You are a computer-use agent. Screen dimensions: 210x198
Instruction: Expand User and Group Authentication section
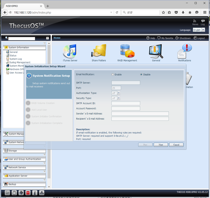(24, 159)
